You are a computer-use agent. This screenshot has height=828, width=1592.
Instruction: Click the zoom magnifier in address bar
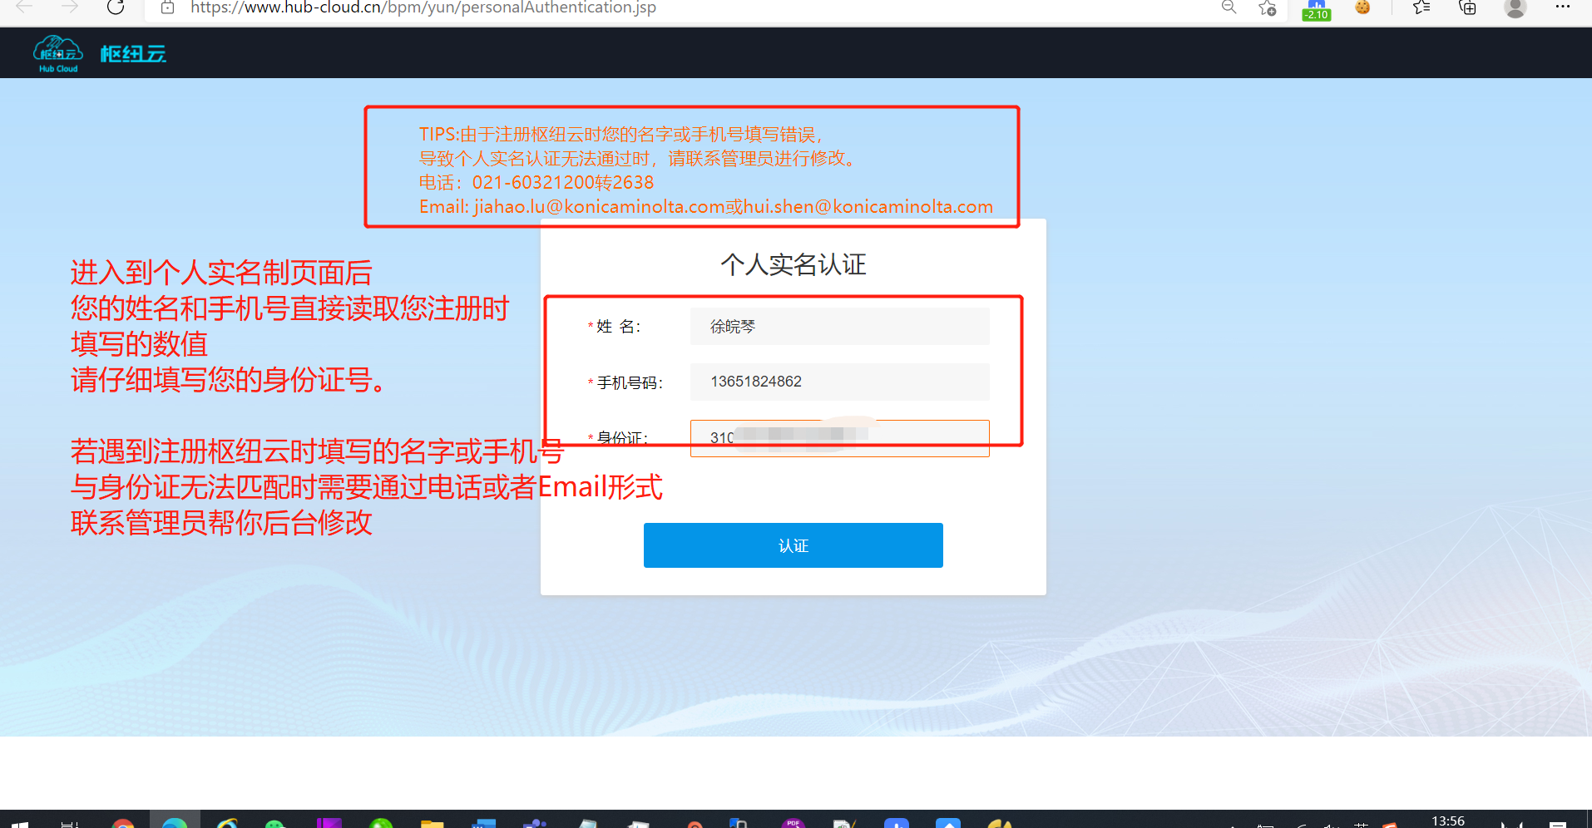(x=1229, y=7)
